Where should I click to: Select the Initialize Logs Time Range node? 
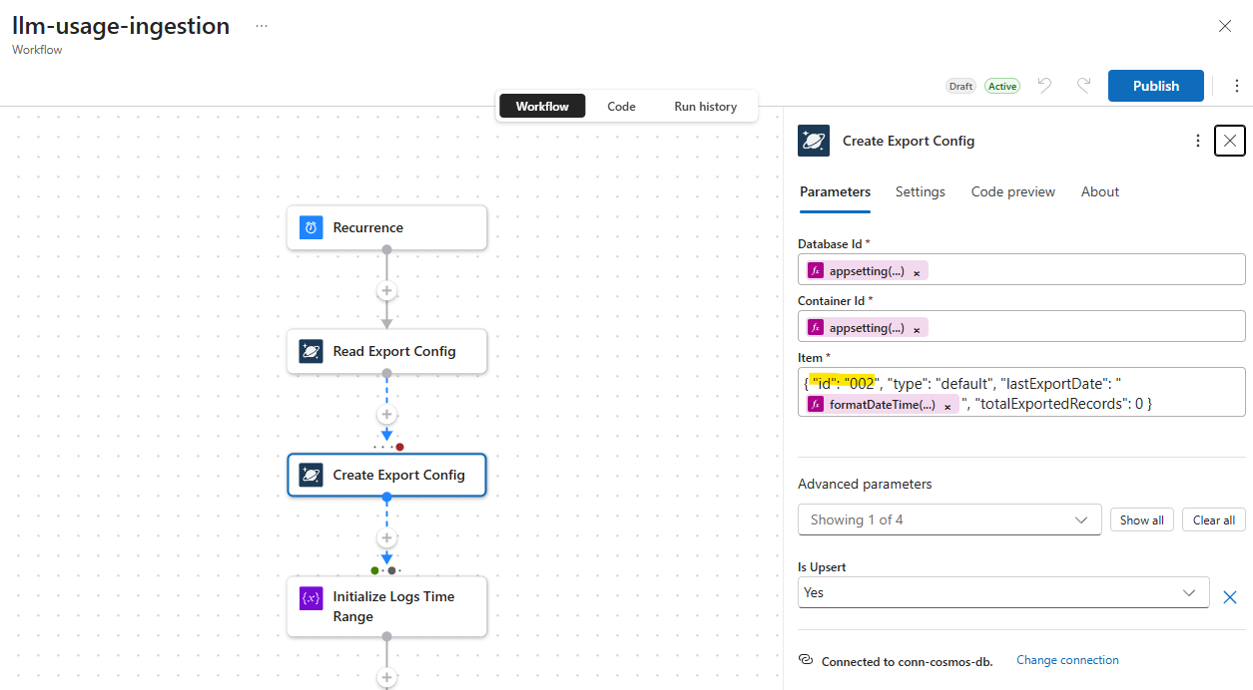coord(386,606)
